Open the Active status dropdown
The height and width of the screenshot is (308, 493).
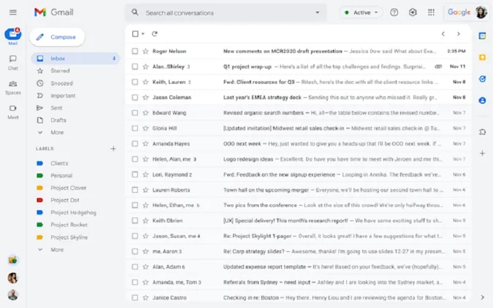[x=361, y=12]
